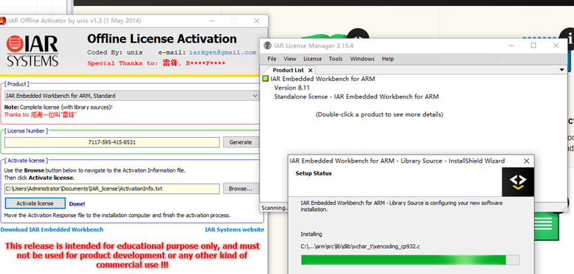Open the View menu in License Manager
The image size is (574, 274).
(290, 59)
